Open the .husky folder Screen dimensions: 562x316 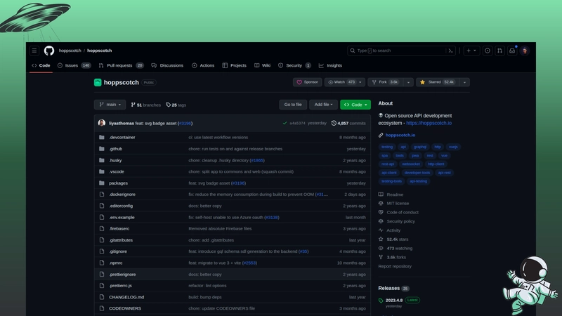(x=115, y=160)
